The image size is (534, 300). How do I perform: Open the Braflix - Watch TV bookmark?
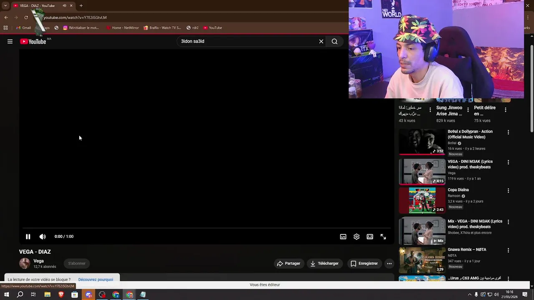click(162, 28)
